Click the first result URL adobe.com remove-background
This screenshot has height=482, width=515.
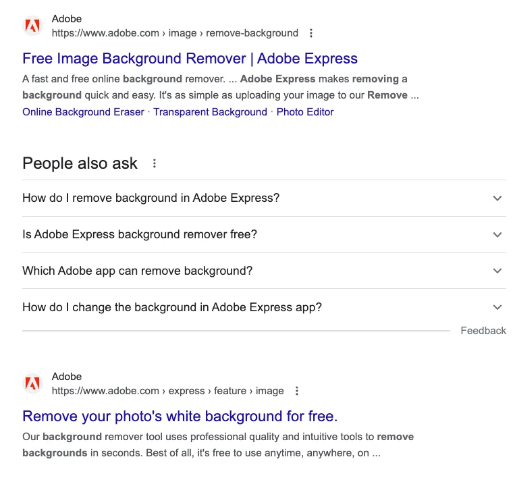coord(175,33)
